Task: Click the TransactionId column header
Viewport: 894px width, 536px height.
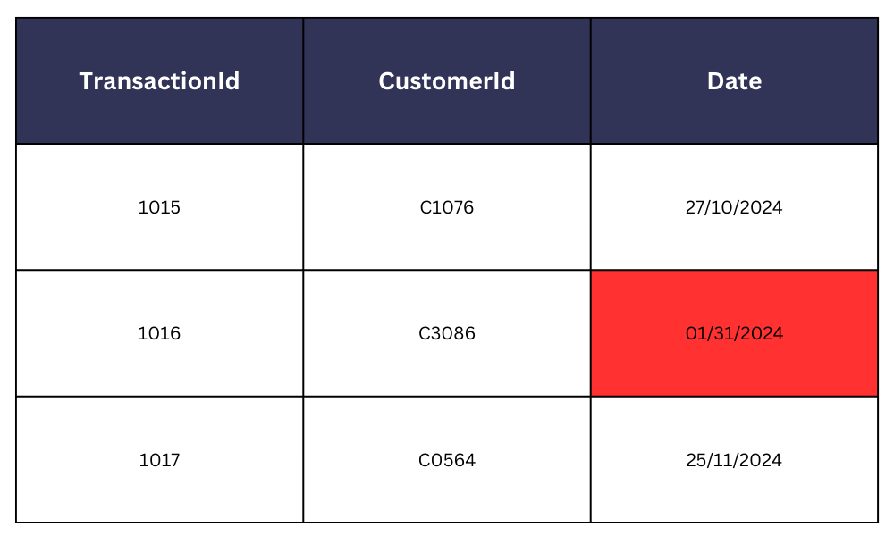Action: (159, 81)
